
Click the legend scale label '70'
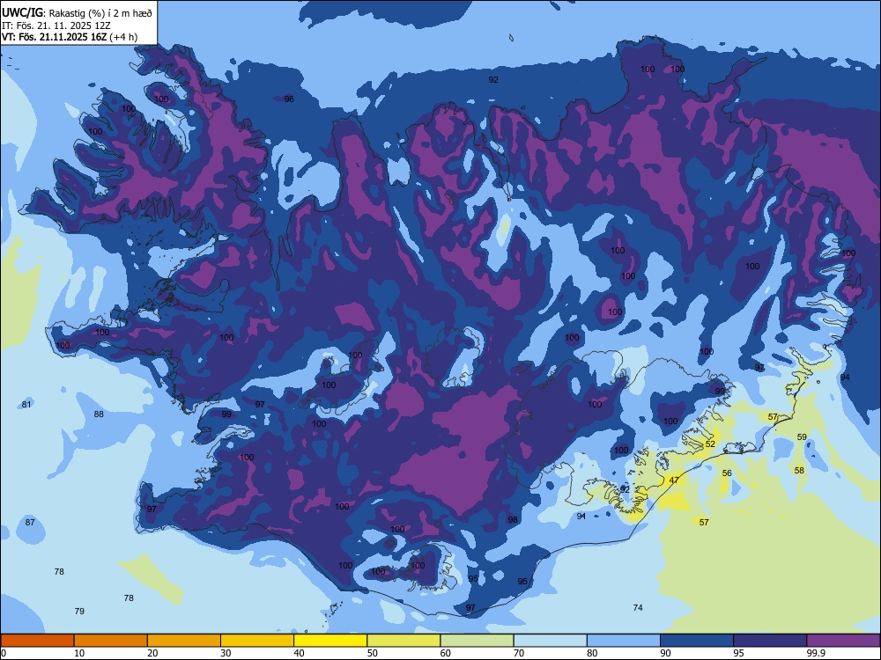tap(519, 653)
